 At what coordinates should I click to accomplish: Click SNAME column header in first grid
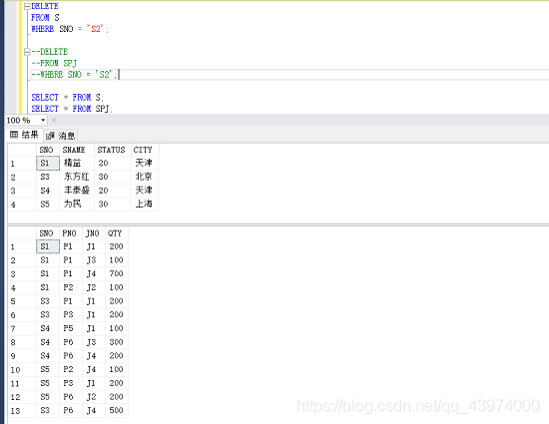click(x=77, y=150)
